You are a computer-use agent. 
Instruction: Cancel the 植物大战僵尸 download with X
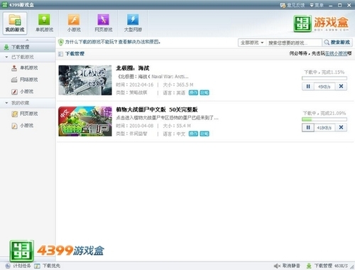click(341, 128)
